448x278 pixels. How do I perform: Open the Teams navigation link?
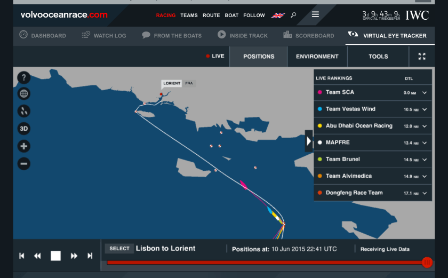[189, 15]
